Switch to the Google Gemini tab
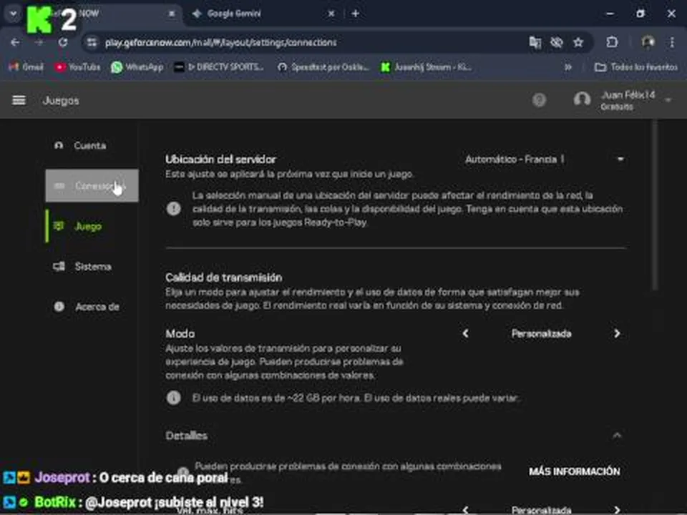 tap(261, 14)
